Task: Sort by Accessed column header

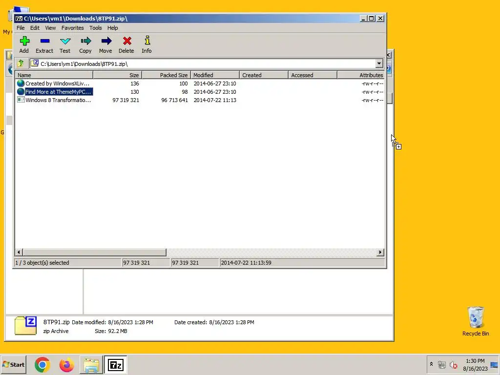Action: (312, 75)
